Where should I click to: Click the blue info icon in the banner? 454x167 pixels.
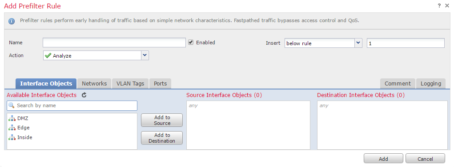pyautogui.click(x=12, y=21)
